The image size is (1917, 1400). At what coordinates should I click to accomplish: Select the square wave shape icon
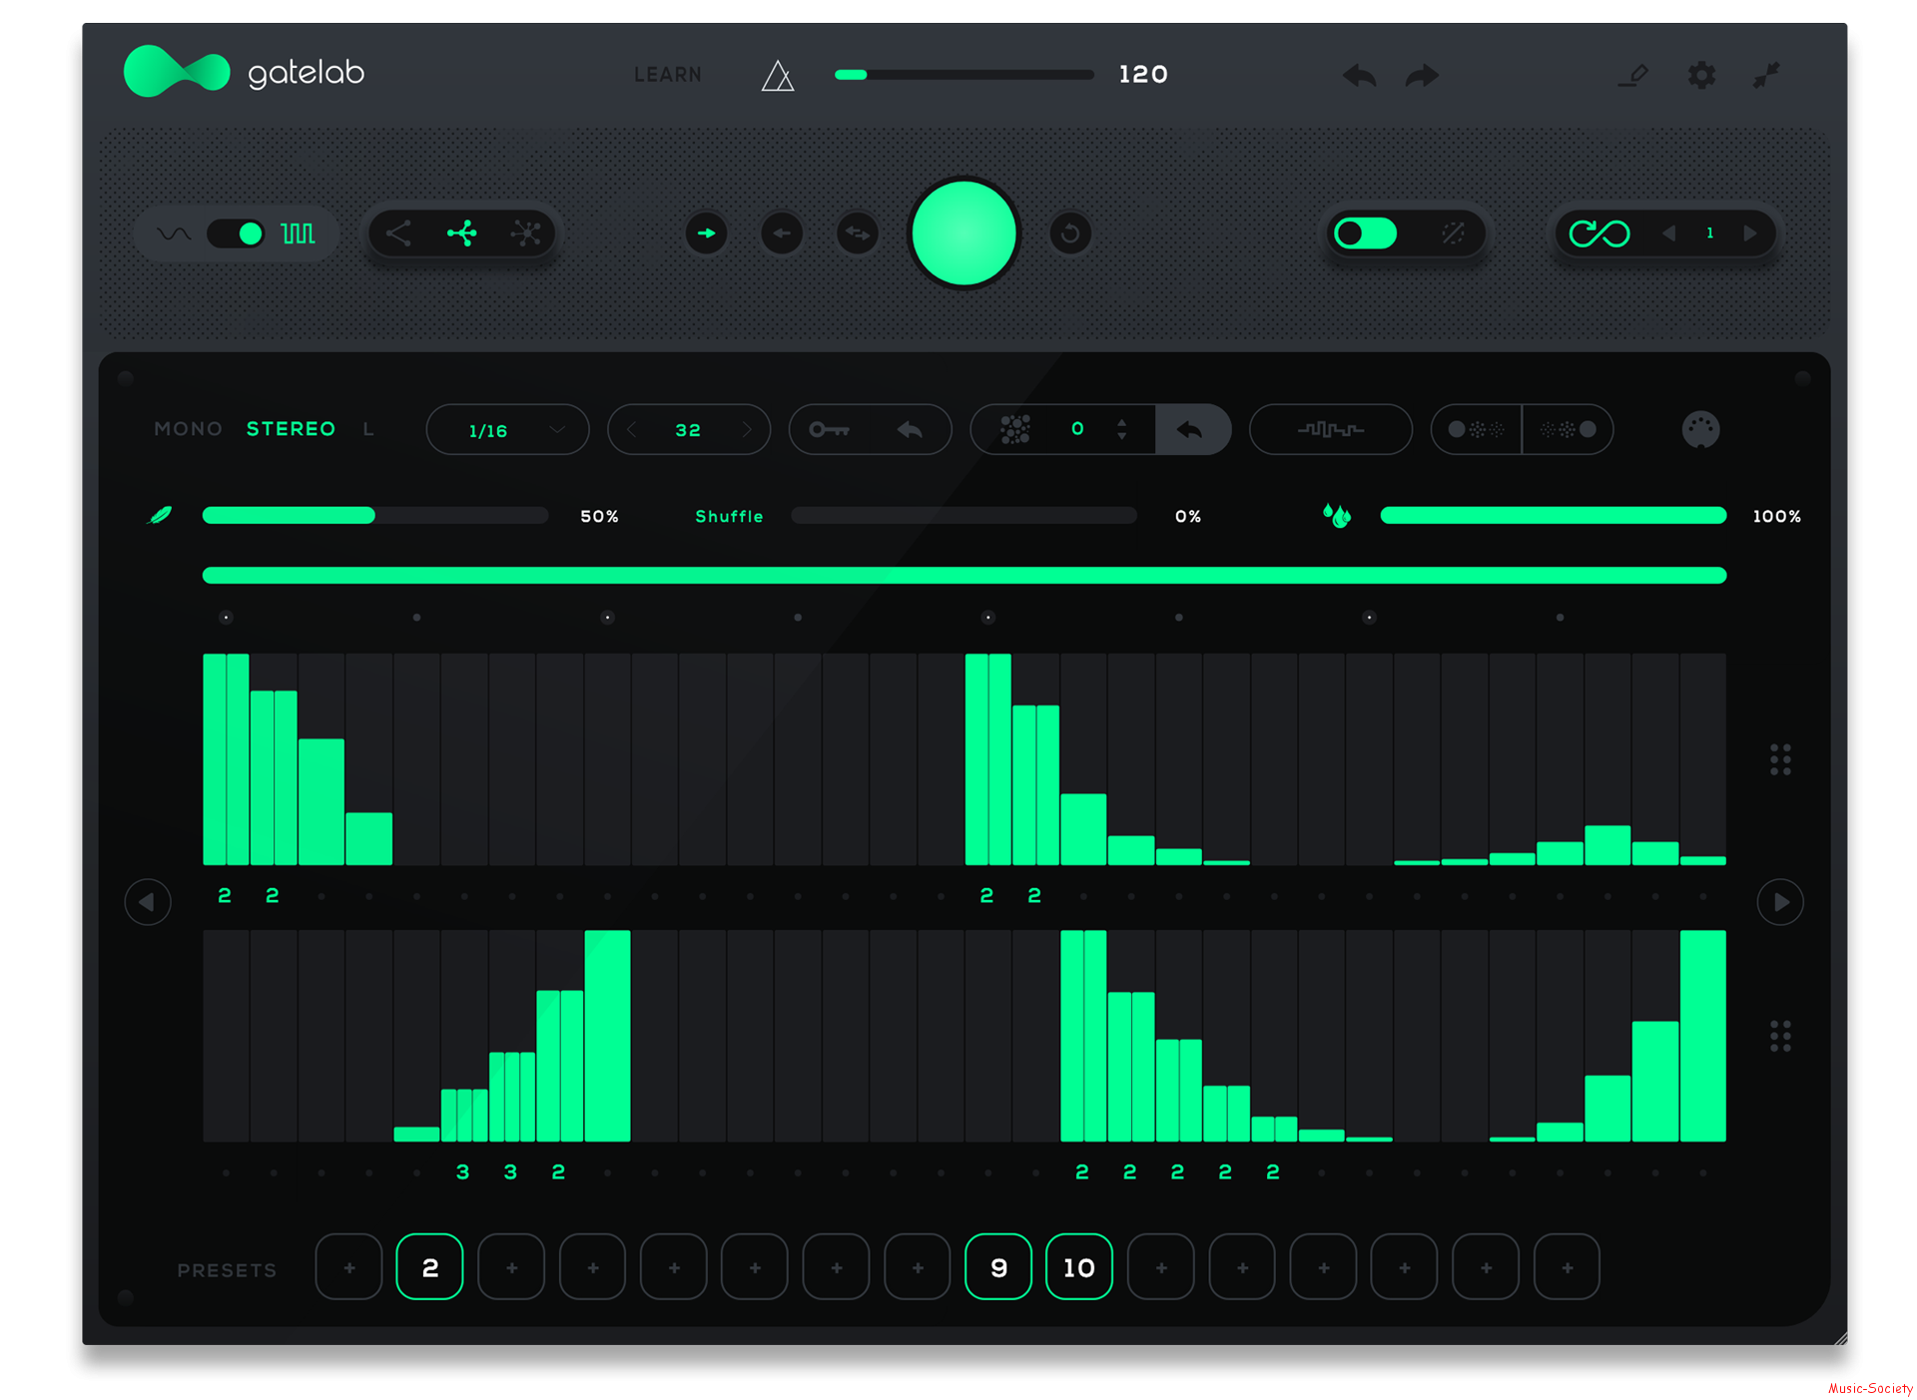(298, 233)
